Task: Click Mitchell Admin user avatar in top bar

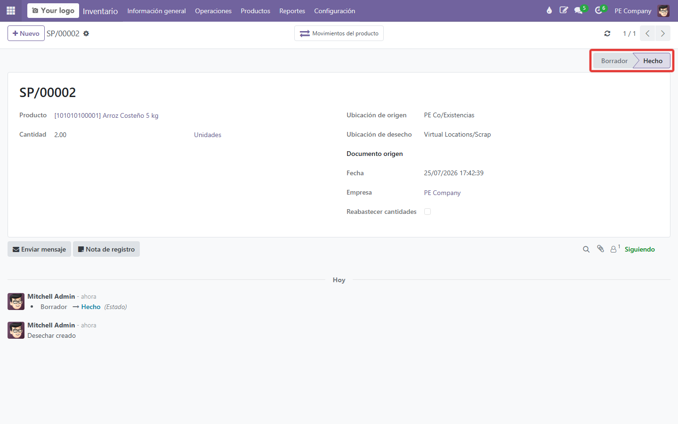Action: click(x=664, y=11)
